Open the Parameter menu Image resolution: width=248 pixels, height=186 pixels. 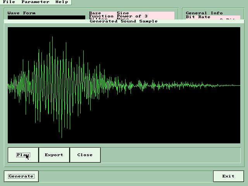click(x=35, y=2)
